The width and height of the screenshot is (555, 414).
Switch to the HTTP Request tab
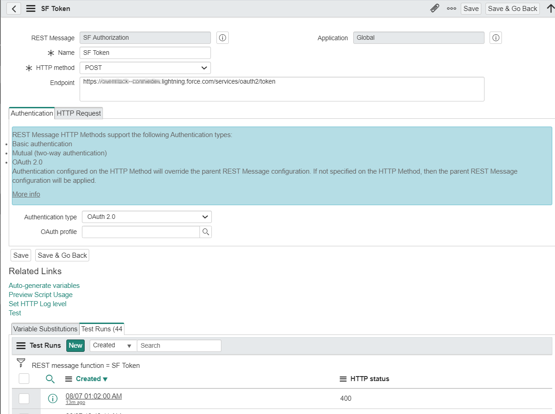click(78, 113)
